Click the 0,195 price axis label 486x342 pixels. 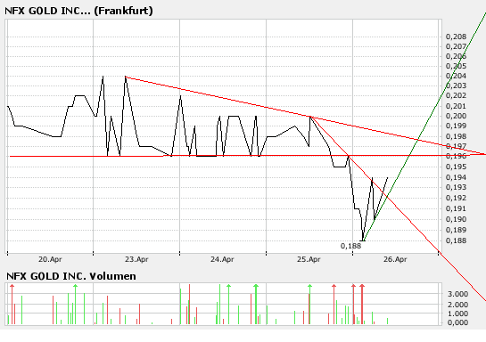tap(456, 167)
